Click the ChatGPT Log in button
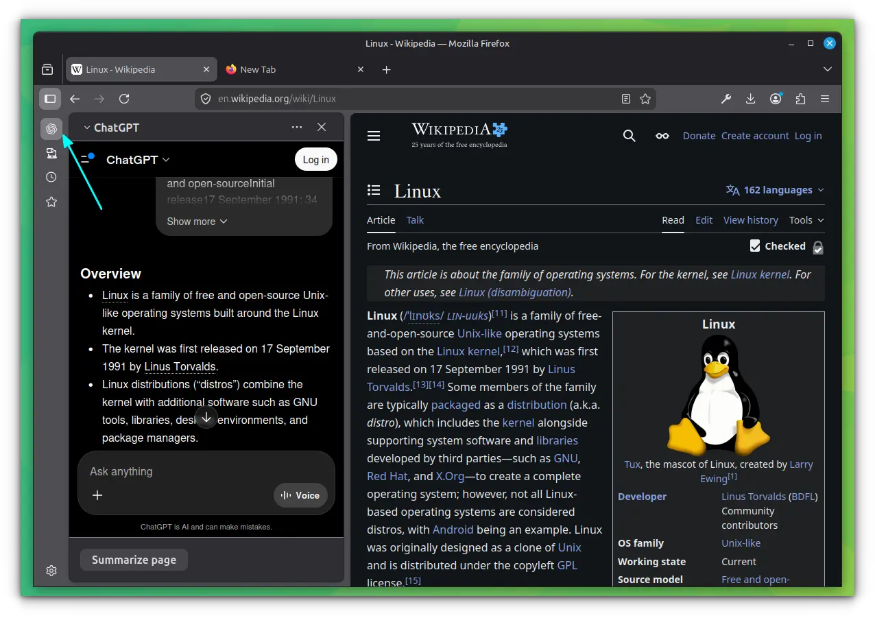The width and height of the screenshot is (875, 618). pyautogui.click(x=316, y=159)
